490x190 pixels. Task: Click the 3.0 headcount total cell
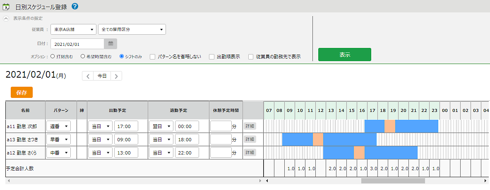(372, 169)
